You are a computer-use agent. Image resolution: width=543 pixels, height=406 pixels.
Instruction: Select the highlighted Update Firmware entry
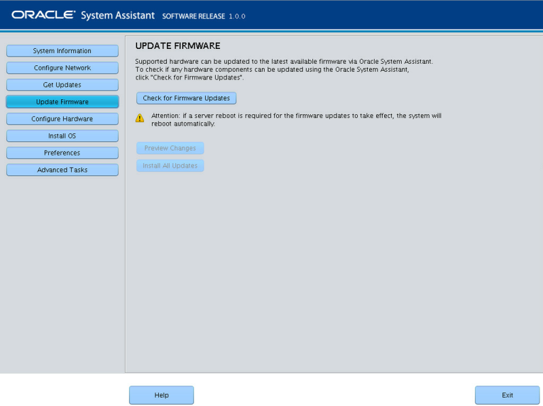point(62,101)
